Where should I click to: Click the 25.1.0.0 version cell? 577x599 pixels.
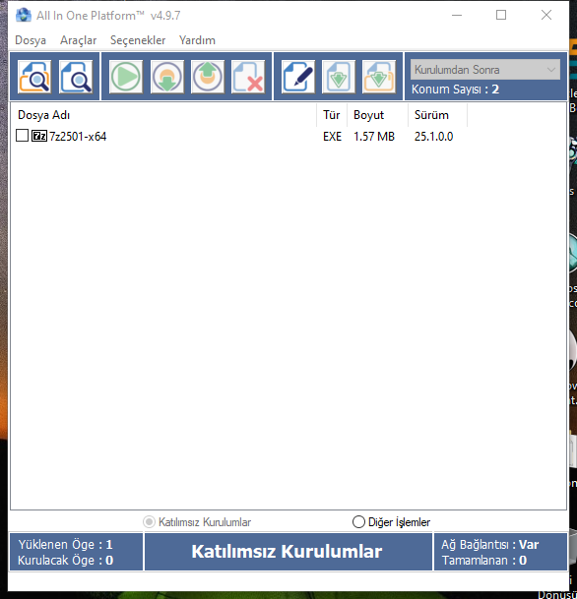click(x=433, y=137)
